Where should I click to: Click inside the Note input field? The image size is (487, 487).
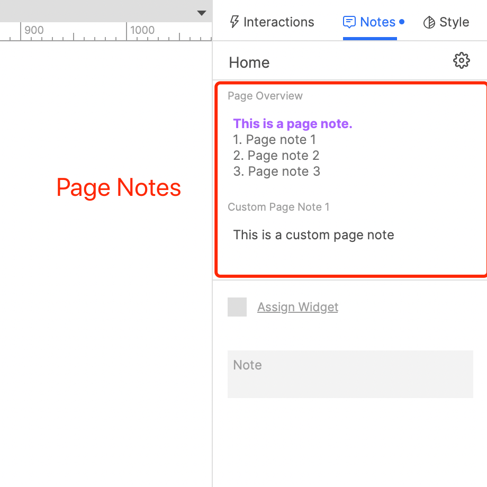click(x=350, y=373)
